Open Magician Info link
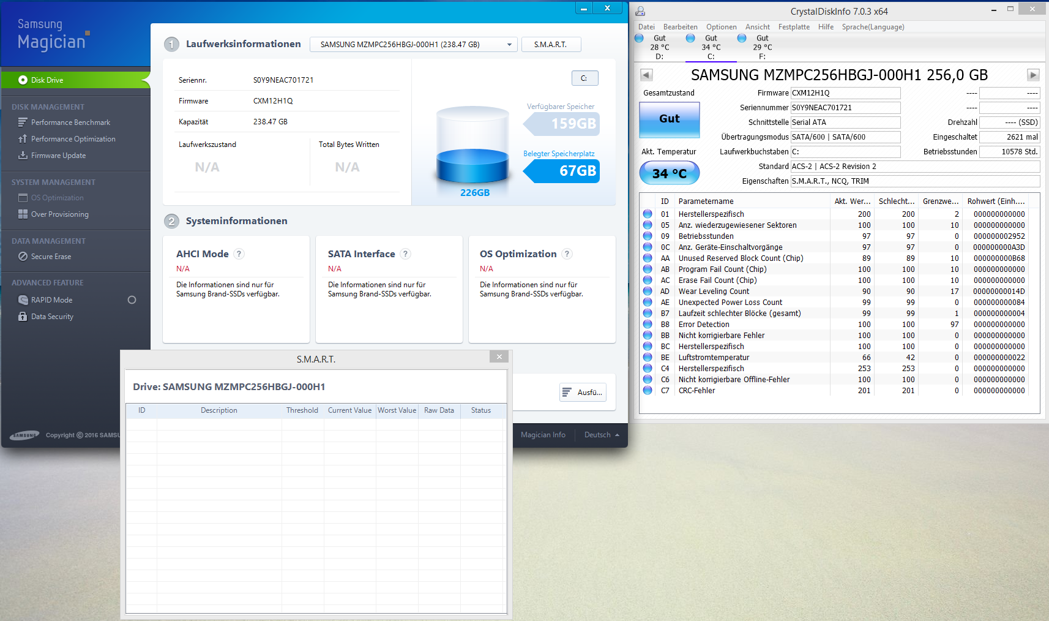The image size is (1049, 621). click(543, 435)
